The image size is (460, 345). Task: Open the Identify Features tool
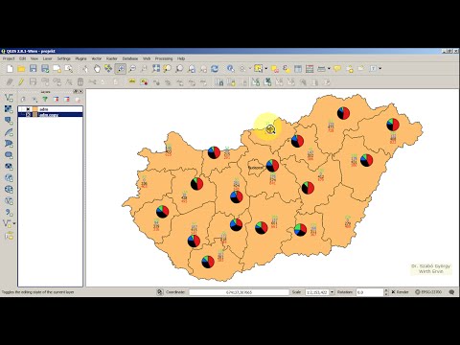point(231,69)
